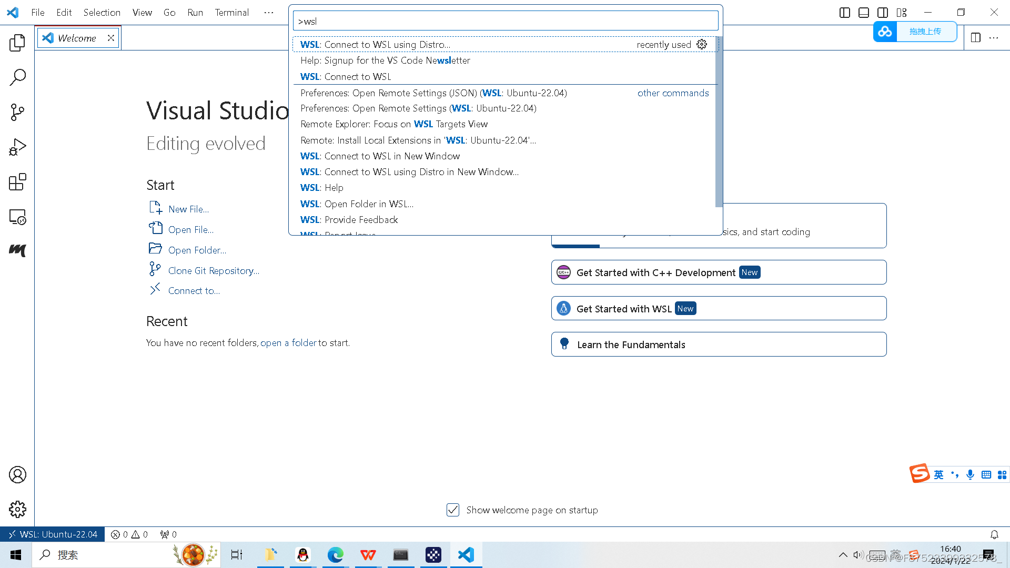Click 'open a folder' link under Recent
The width and height of the screenshot is (1010, 568).
point(289,343)
